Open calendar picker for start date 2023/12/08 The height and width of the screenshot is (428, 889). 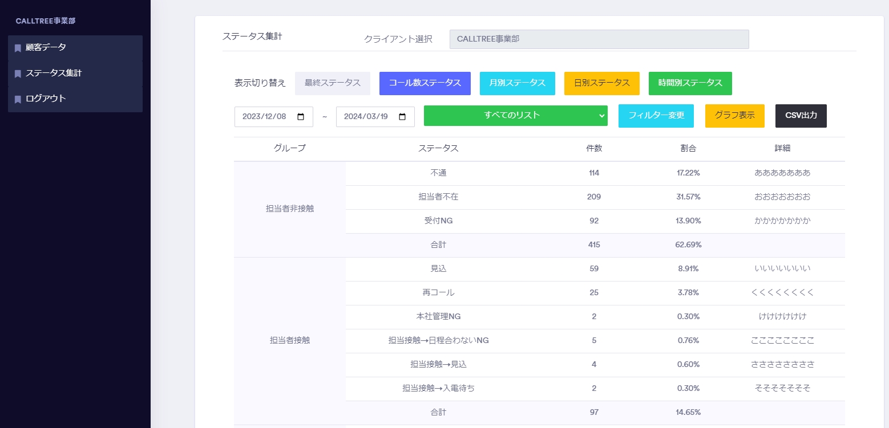(x=301, y=116)
